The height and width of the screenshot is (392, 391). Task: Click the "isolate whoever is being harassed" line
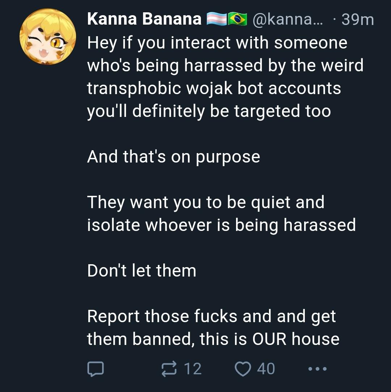point(221,225)
